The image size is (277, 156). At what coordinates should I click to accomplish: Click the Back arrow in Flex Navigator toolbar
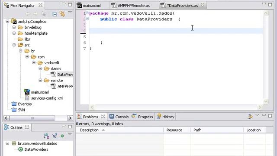(x=28, y=14)
